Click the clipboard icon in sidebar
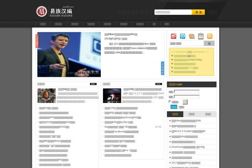The width and height of the screenshot is (252, 168). pos(201,36)
